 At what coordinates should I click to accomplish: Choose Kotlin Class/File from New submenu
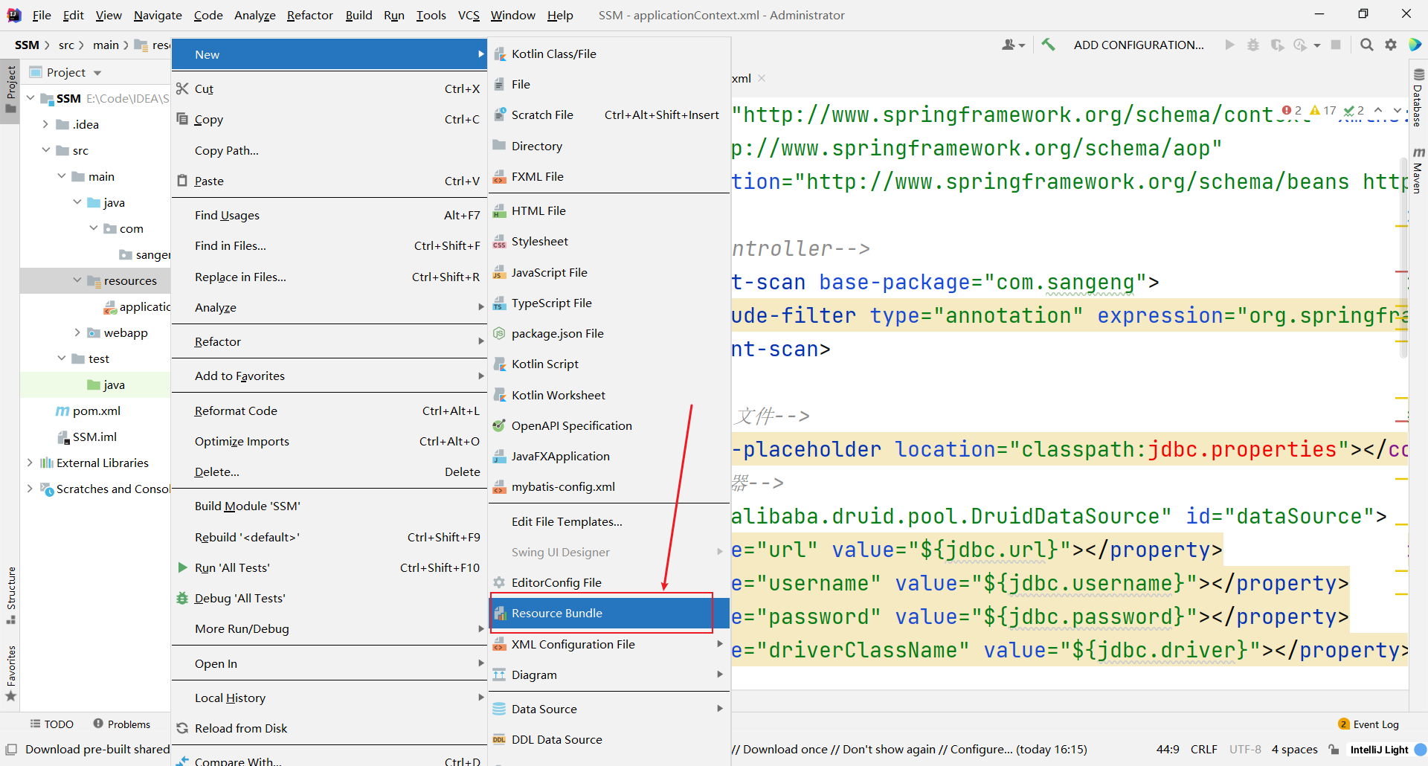609,54
